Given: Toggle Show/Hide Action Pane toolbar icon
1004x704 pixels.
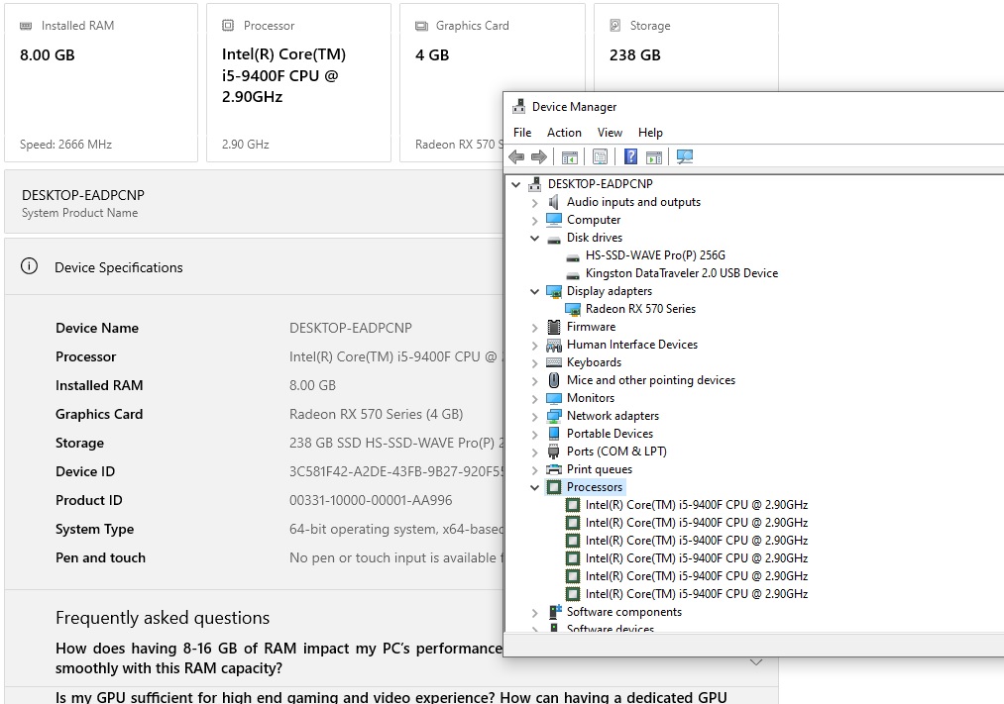Looking at the screenshot, I should 654,156.
